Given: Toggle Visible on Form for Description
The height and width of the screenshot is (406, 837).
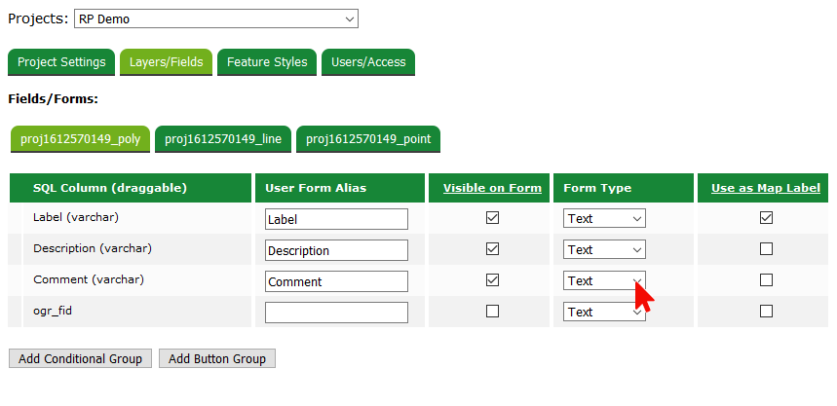Looking at the screenshot, I should [x=492, y=249].
